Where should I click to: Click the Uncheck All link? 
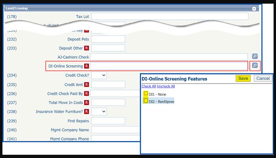pos(166,86)
